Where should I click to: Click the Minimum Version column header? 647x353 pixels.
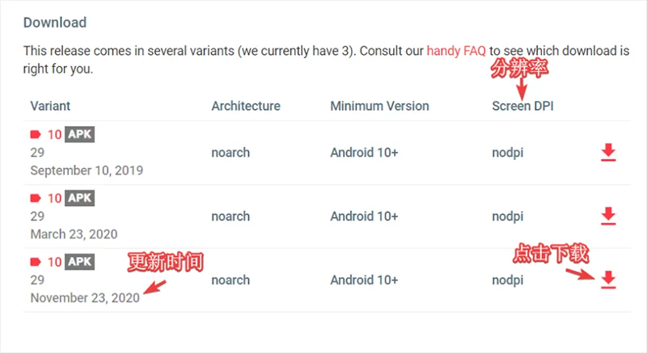click(x=379, y=106)
